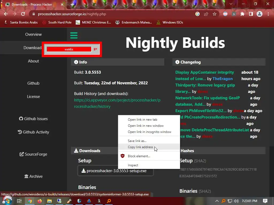Open the License sidebar link
The image size is (274, 205).
pyautogui.click(x=33, y=97)
